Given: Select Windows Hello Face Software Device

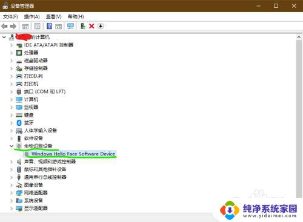Looking at the screenshot, I should [x=73, y=154].
